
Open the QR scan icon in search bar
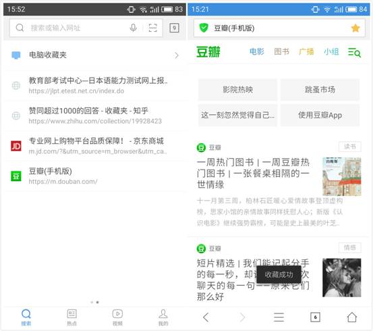(152, 28)
